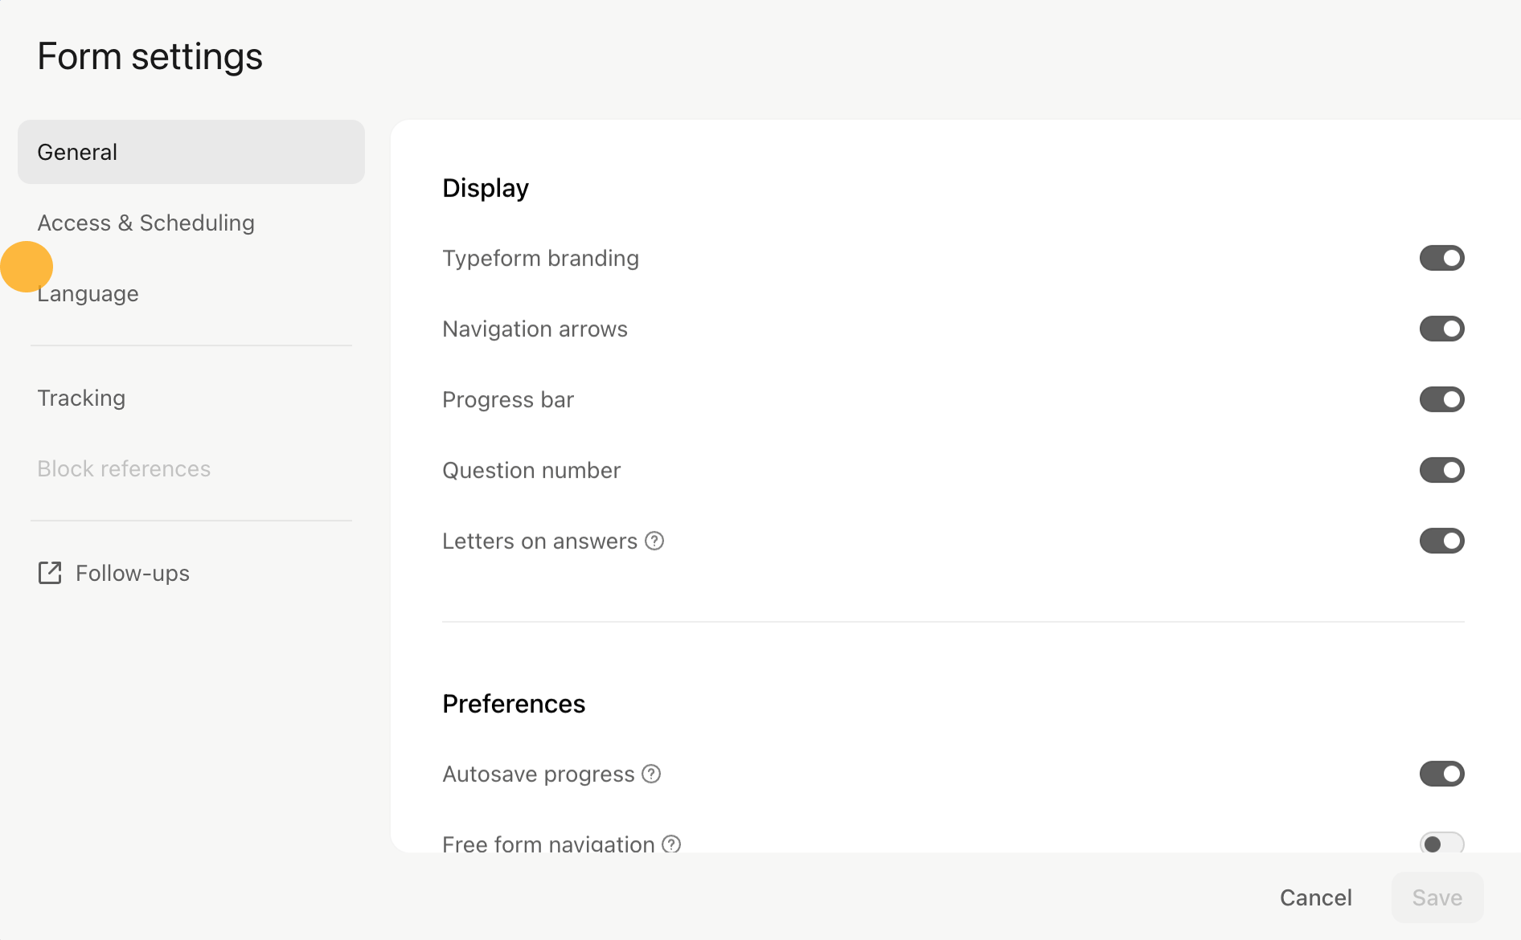Switch to the Access & Scheduling section
Viewport: 1521px width, 940px height.
pyautogui.click(x=146, y=223)
